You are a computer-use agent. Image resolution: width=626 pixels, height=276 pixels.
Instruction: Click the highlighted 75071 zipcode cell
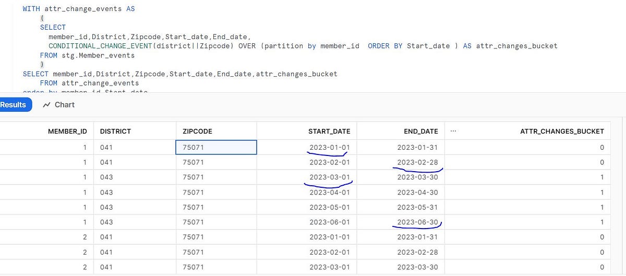(x=216, y=148)
